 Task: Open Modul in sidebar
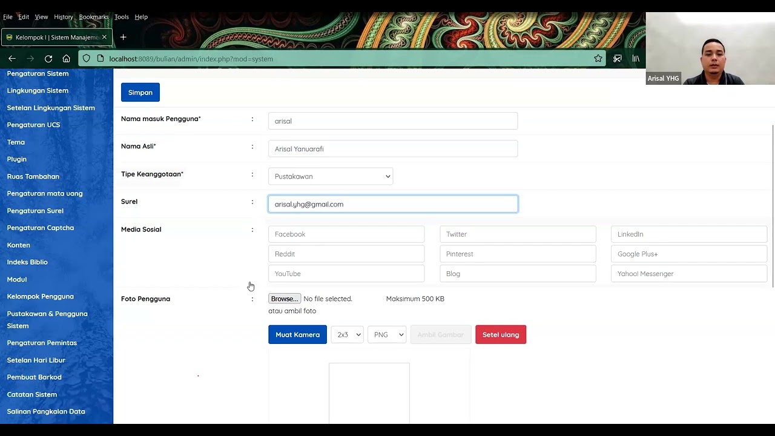click(x=17, y=280)
